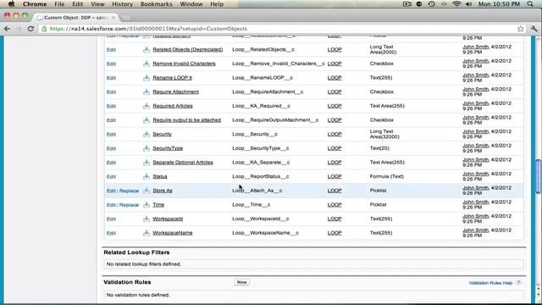
Task: Click Chrome app menu in menu bar
Action: pyautogui.click(x=35, y=4)
